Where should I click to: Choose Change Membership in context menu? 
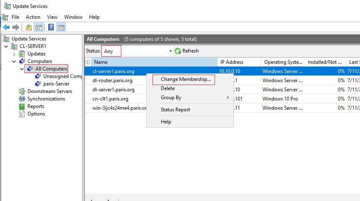(x=186, y=79)
